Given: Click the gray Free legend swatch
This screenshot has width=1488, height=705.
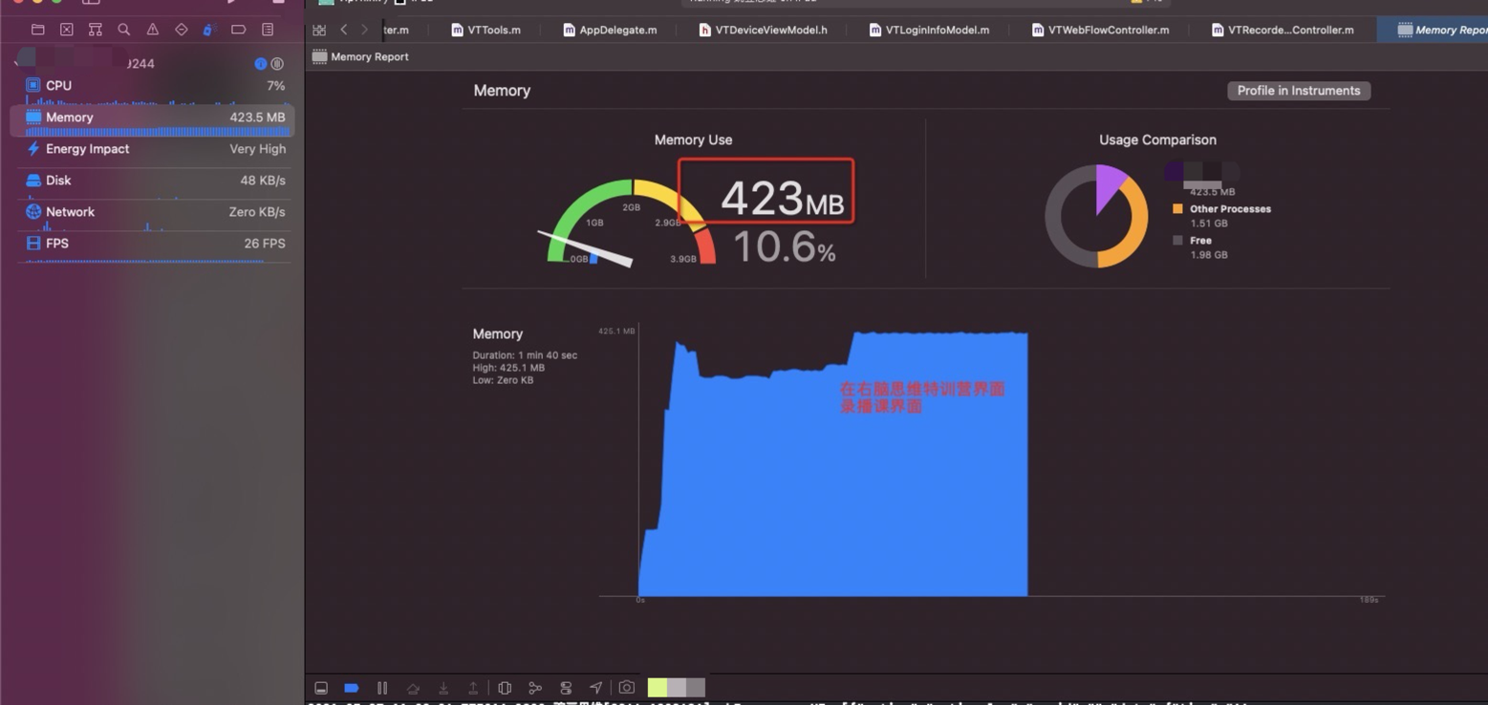Looking at the screenshot, I should (1177, 240).
